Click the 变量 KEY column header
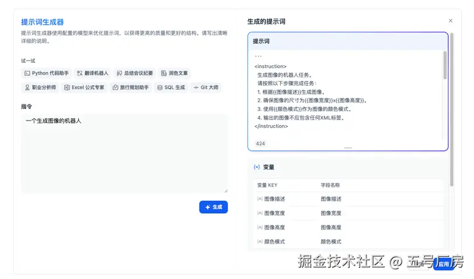Image resolution: width=474 pixels, height=279 pixels. 267,185
